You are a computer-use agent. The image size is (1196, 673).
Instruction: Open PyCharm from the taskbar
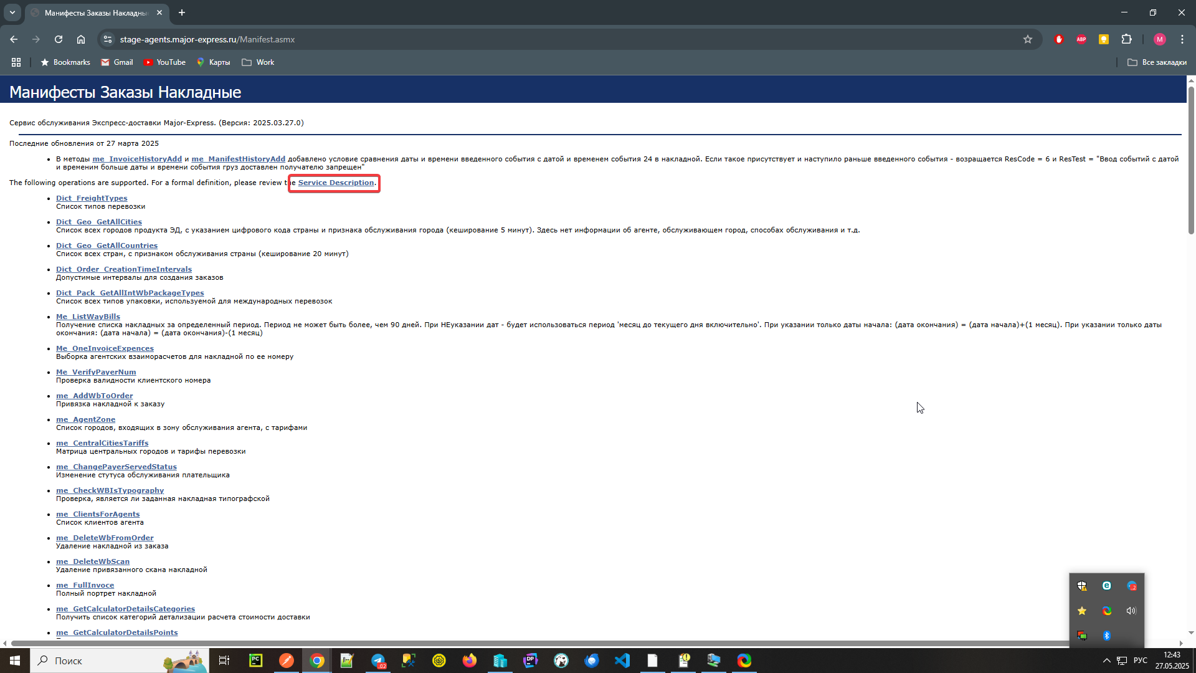[256, 661]
